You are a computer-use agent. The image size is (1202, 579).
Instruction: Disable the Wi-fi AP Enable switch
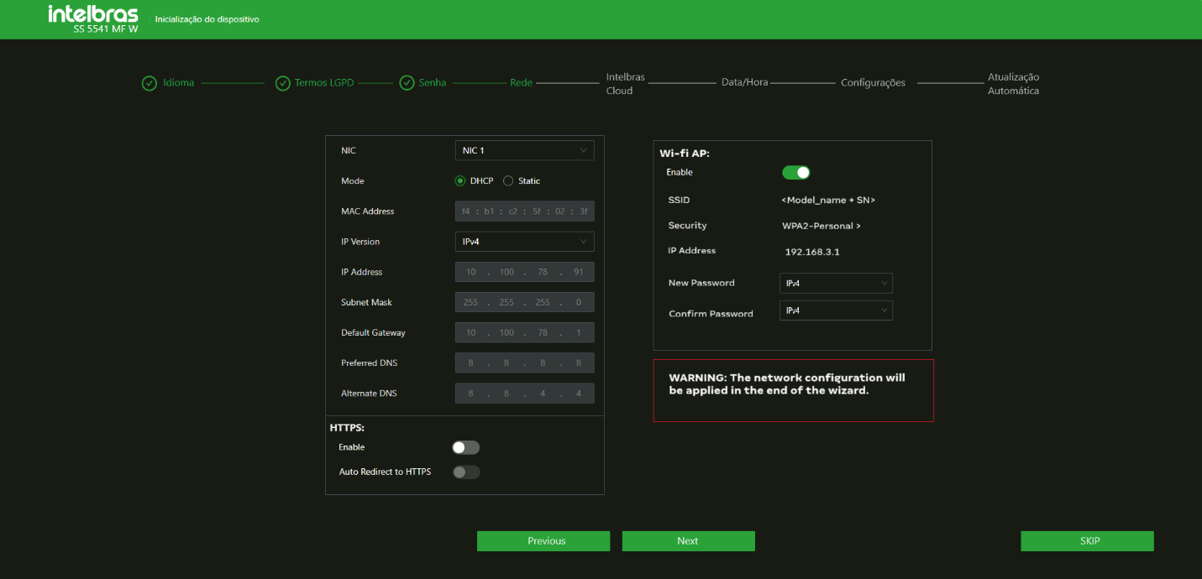(x=796, y=173)
